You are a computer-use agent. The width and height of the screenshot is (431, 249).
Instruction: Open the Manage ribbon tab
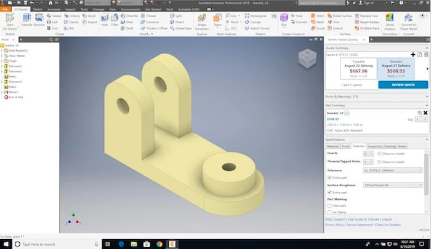click(98, 9)
